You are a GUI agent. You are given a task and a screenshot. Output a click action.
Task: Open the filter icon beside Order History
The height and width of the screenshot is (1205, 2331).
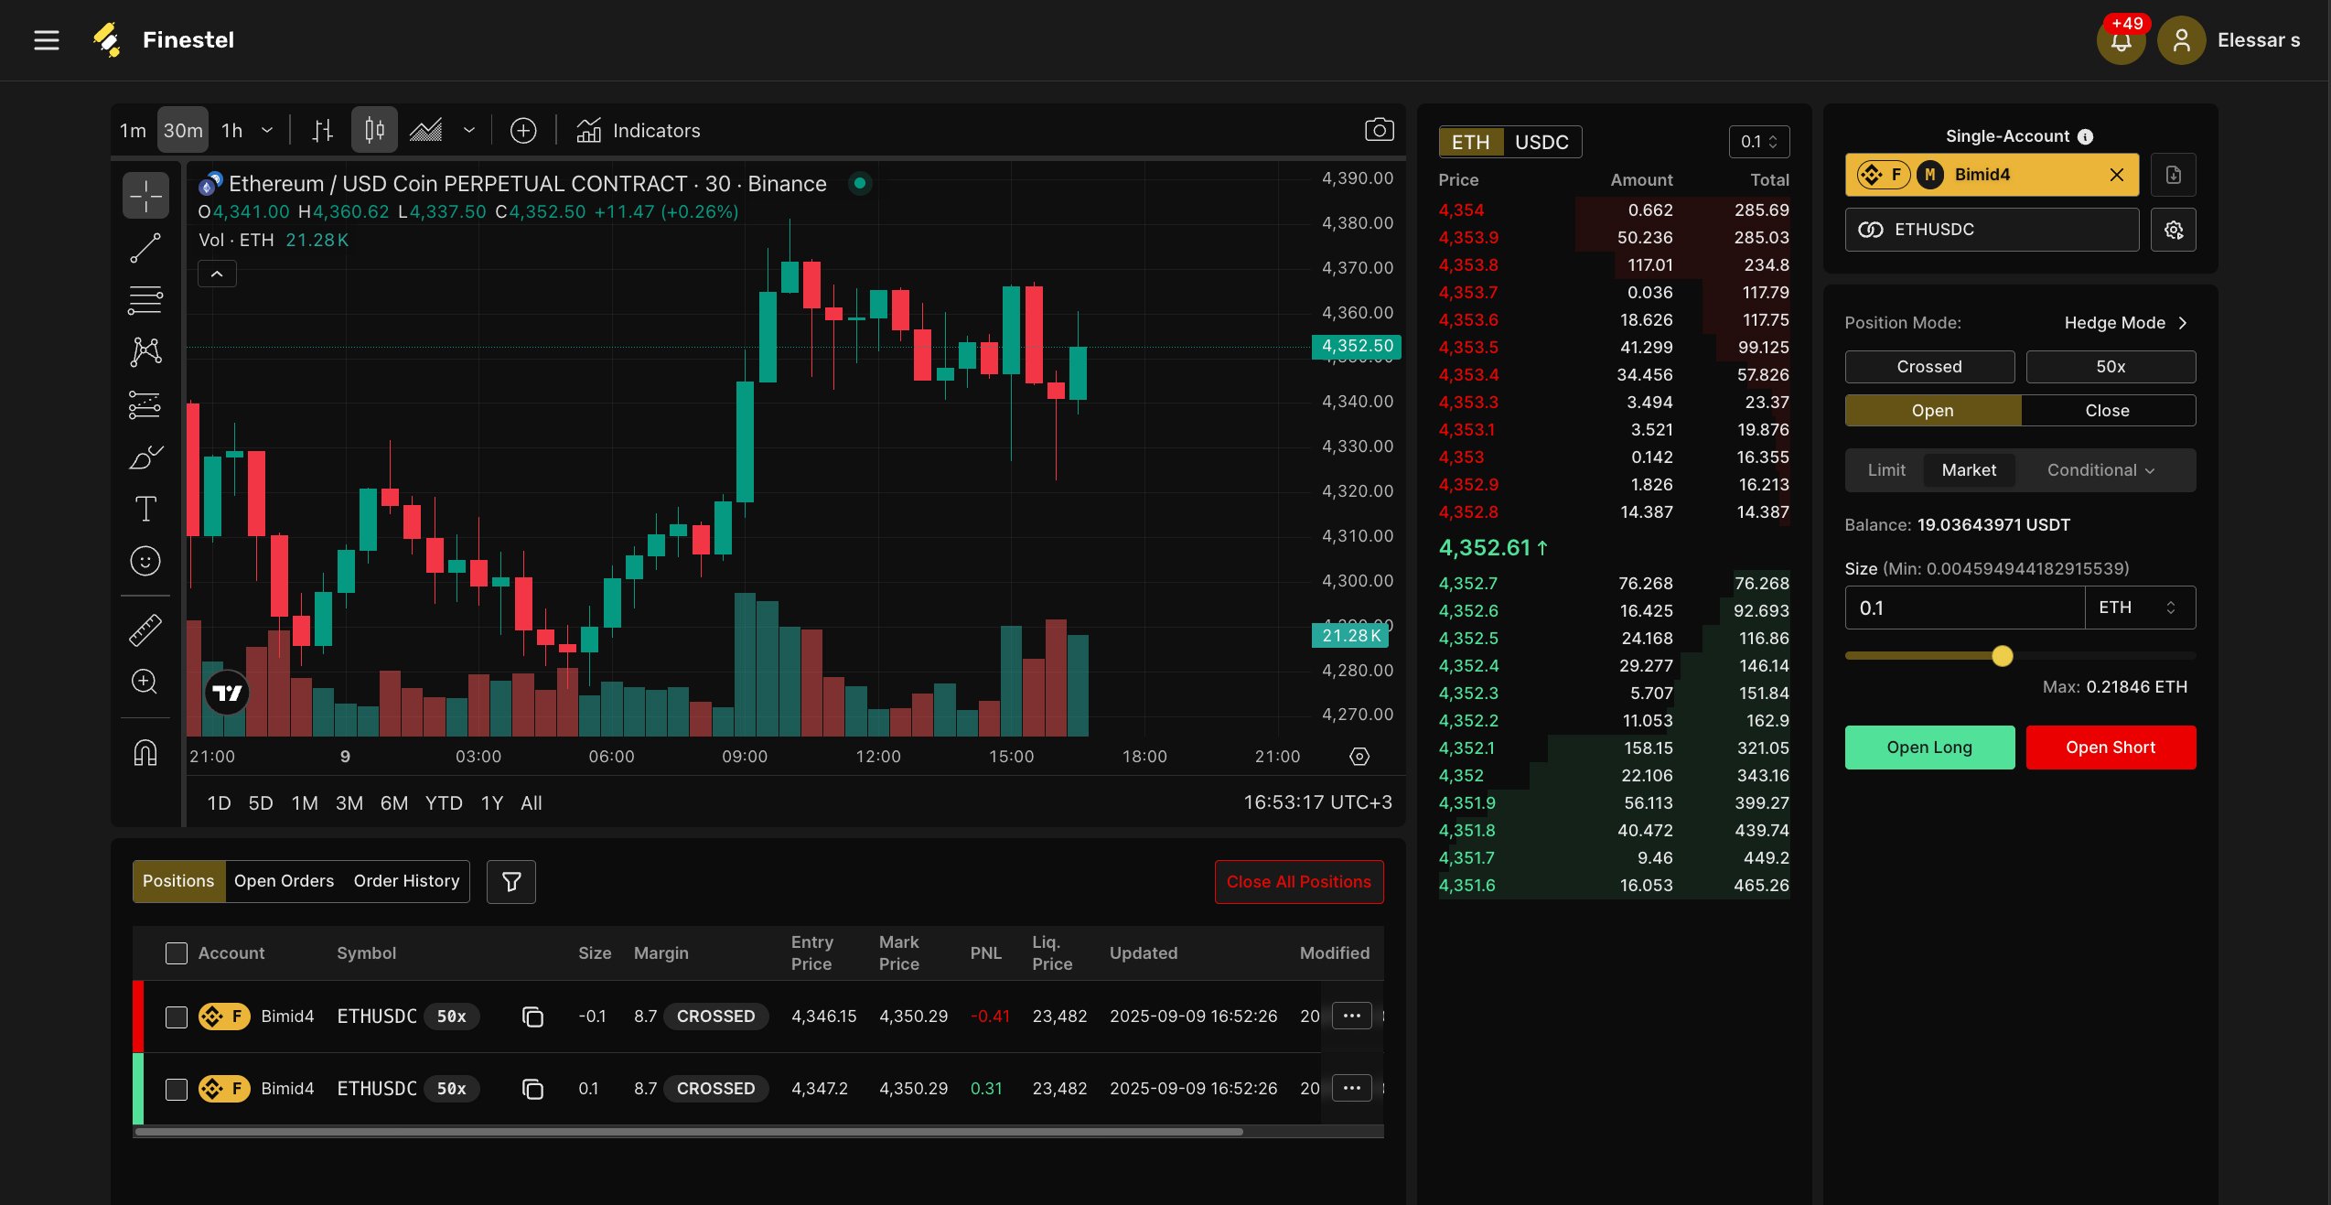pyautogui.click(x=511, y=882)
